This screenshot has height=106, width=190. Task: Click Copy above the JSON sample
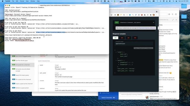coord(136,48)
